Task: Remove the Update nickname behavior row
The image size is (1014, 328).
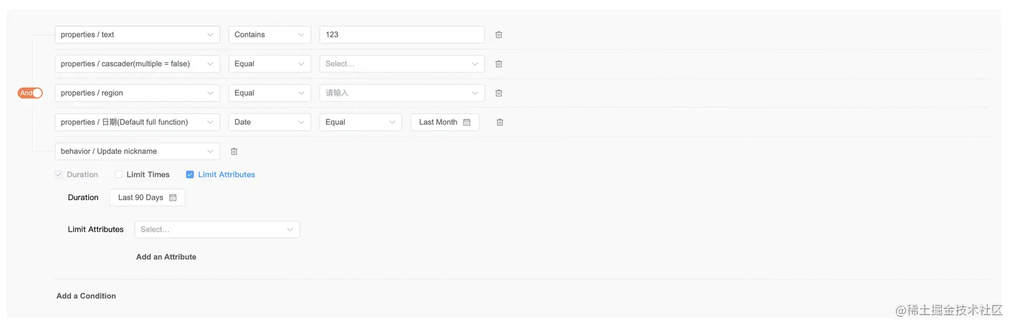Action: [x=234, y=151]
